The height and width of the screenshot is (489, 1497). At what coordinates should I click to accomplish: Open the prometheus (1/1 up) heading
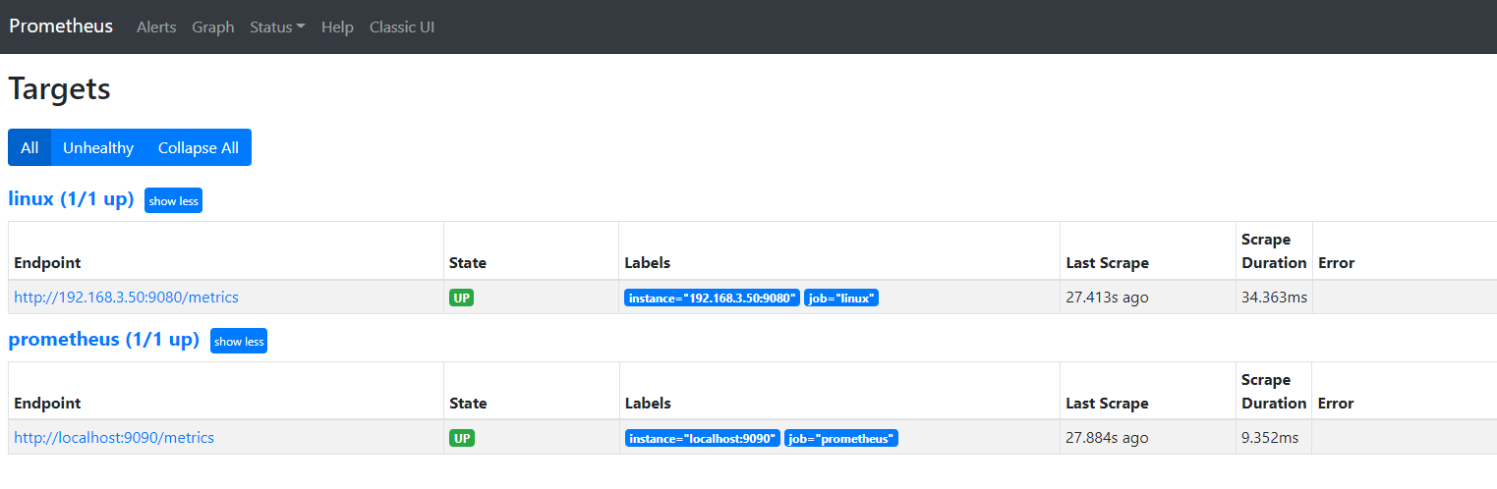pos(104,339)
